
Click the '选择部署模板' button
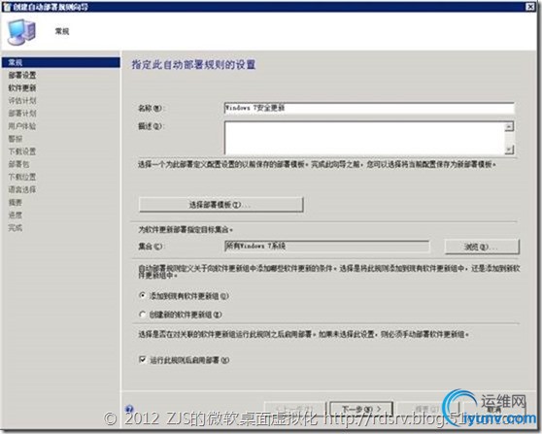[x=220, y=205]
